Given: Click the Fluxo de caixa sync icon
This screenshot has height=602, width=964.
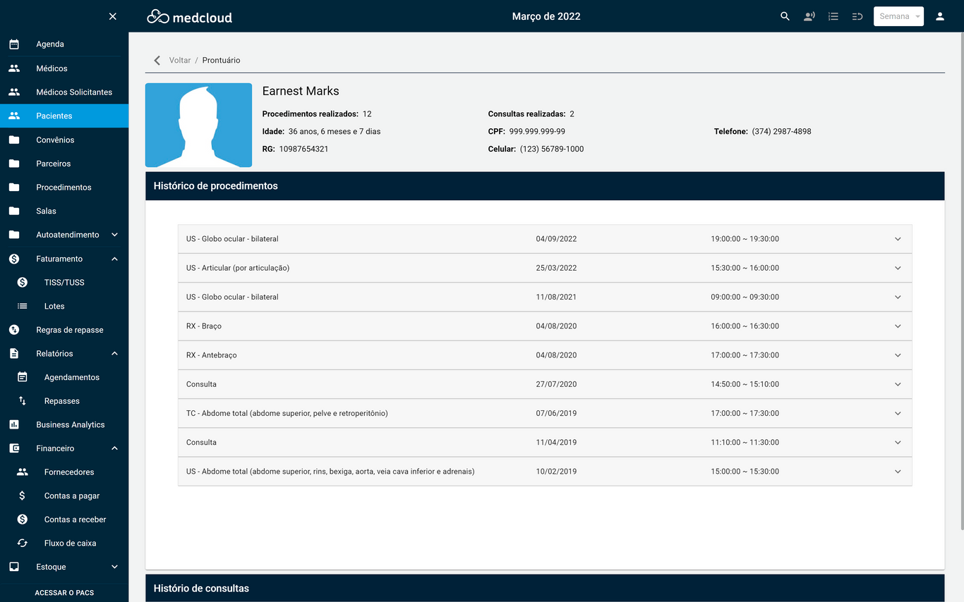Looking at the screenshot, I should pos(22,543).
